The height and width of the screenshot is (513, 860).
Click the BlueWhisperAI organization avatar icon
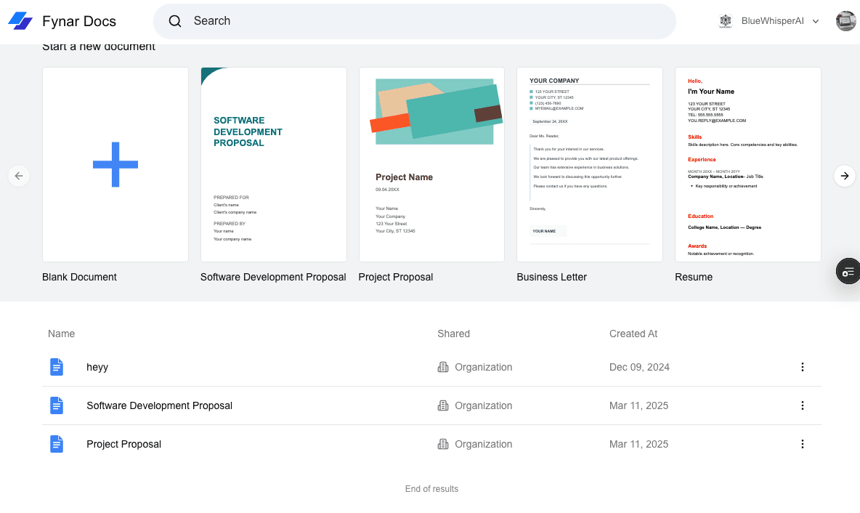coord(726,21)
